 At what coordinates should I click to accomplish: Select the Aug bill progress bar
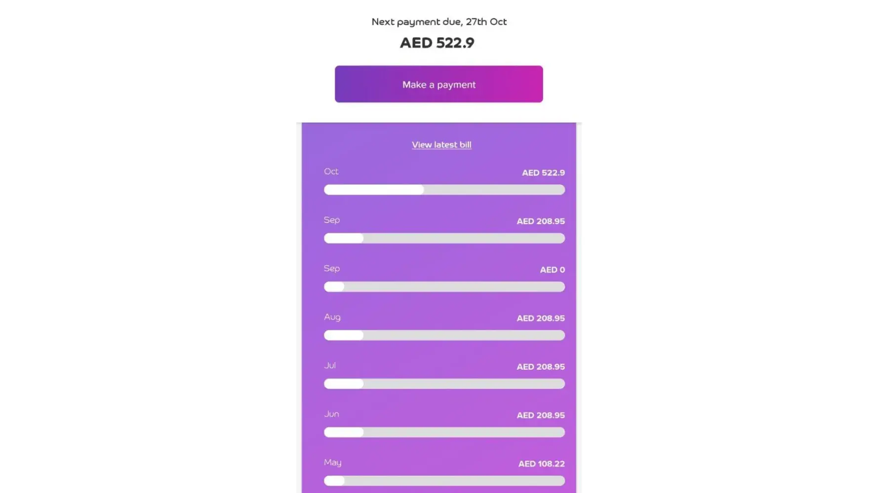pos(444,335)
